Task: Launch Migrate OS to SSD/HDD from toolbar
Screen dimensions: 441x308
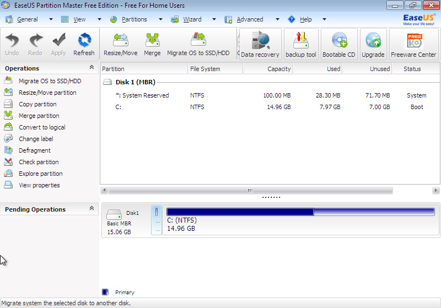Action: click(198, 44)
